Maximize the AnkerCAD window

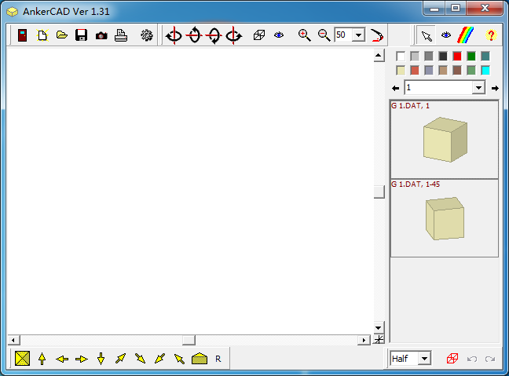pyautogui.click(x=456, y=9)
